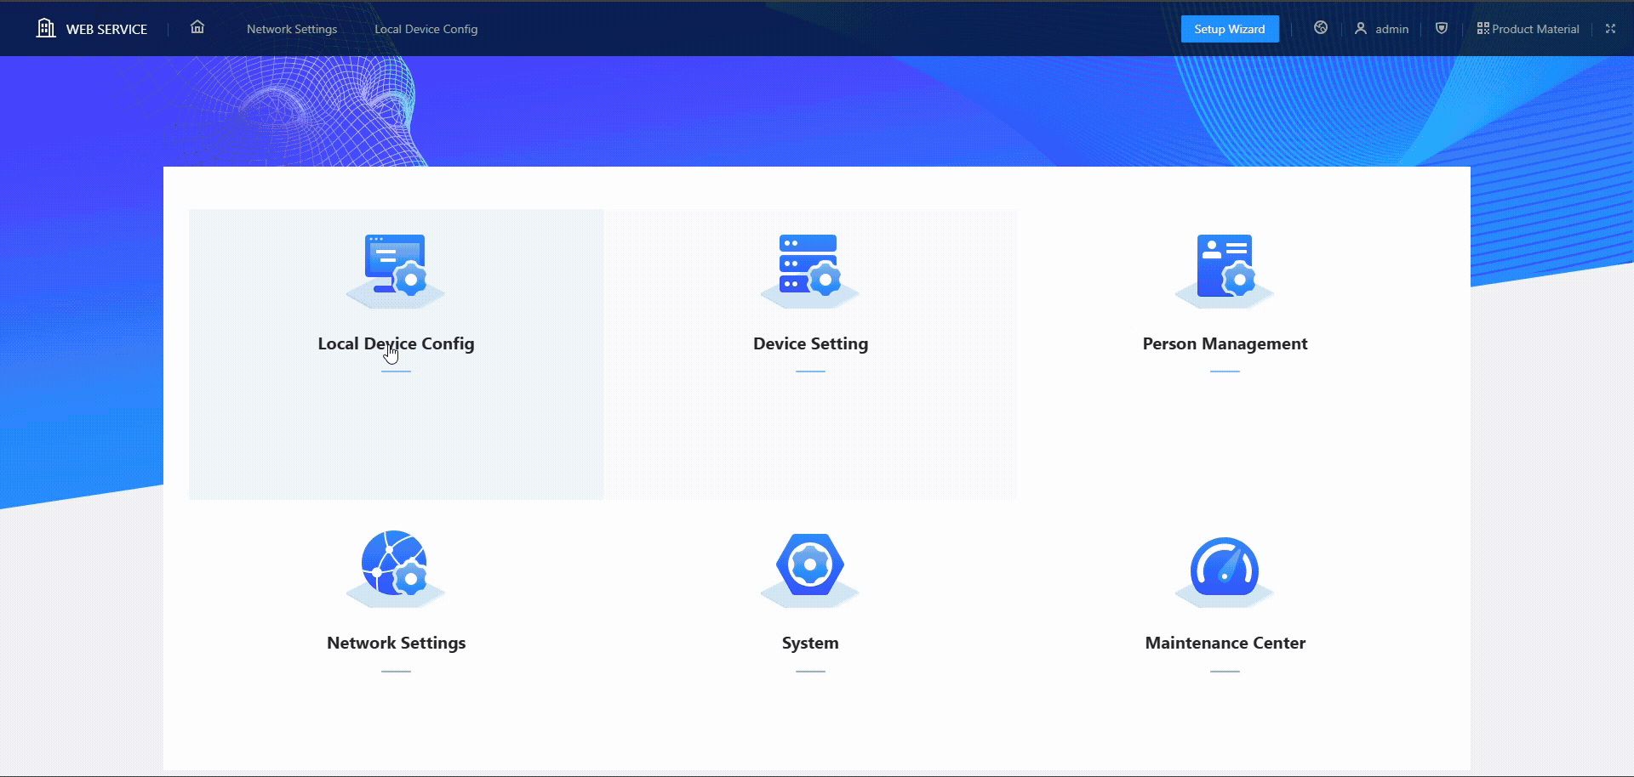The image size is (1634, 777).
Task: Click the security shield icon
Action: pyautogui.click(x=1442, y=28)
